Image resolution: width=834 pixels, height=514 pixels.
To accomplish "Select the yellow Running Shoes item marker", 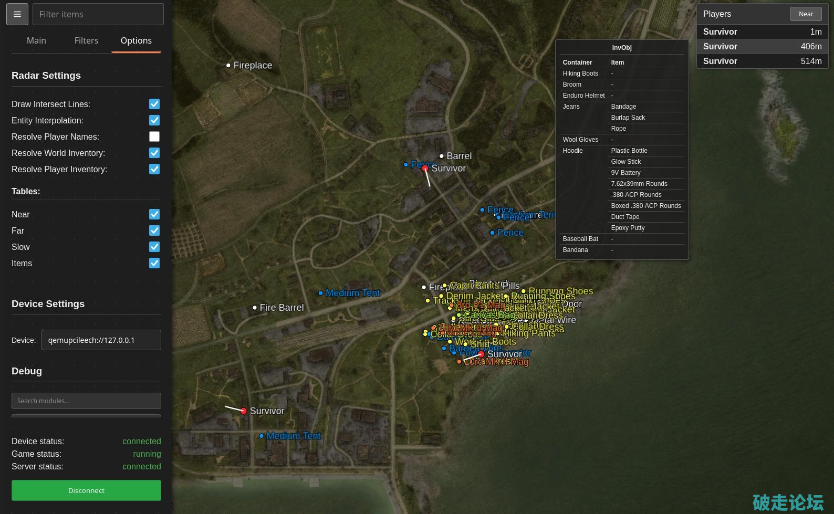I will point(524,291).
